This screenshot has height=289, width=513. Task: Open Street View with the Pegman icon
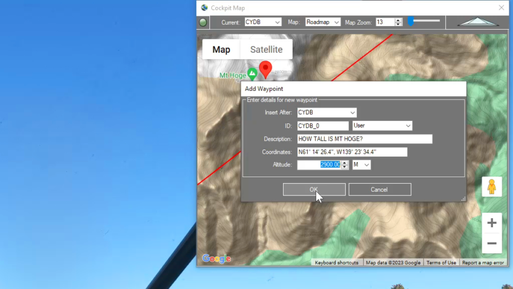coord(491,187)
